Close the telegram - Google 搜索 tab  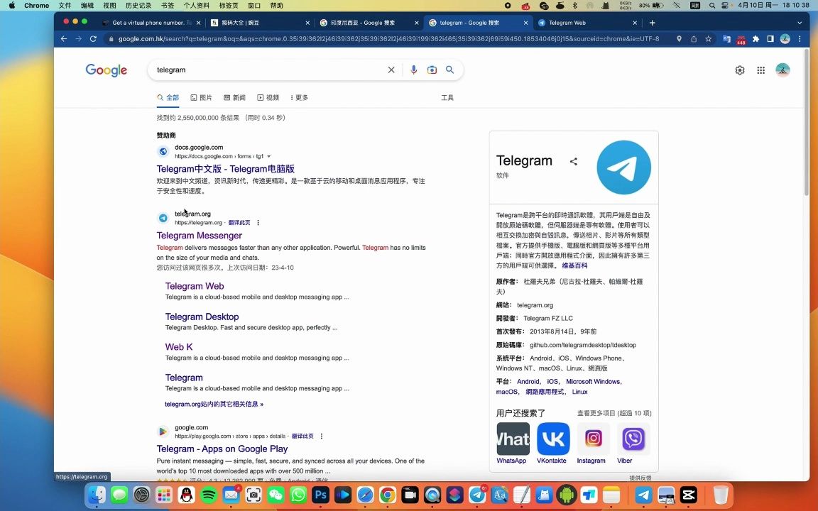point(525,23)
